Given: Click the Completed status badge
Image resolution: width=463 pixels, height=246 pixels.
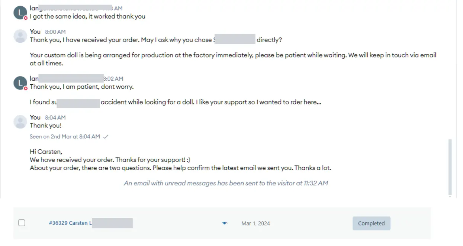Looking at the screenshot, I should tap(371, 223).
